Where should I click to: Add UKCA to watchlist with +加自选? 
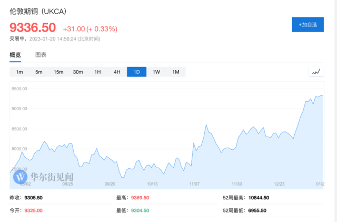point(308,25)
